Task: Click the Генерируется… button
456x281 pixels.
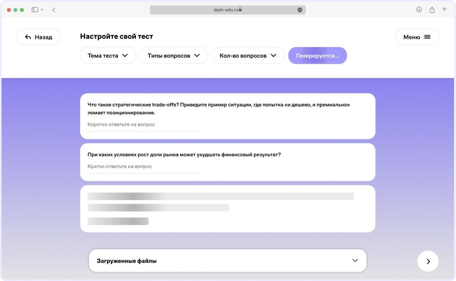Action: (317, 56)
